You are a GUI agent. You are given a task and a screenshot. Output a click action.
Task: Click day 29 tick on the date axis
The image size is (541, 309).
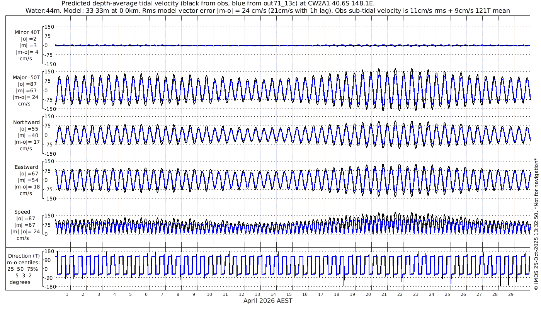(510, 294)
